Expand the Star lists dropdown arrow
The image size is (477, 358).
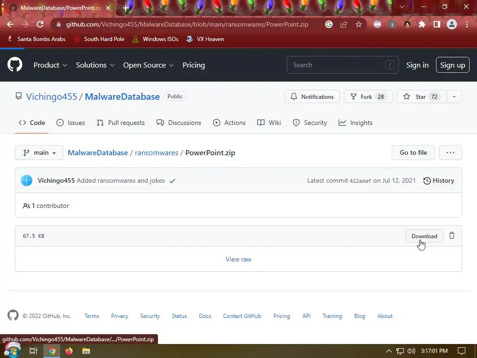454,96
